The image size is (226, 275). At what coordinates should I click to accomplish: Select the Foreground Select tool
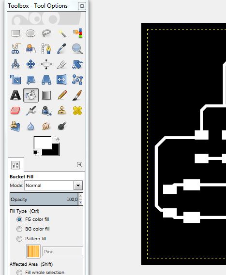(x=31, y=49)
